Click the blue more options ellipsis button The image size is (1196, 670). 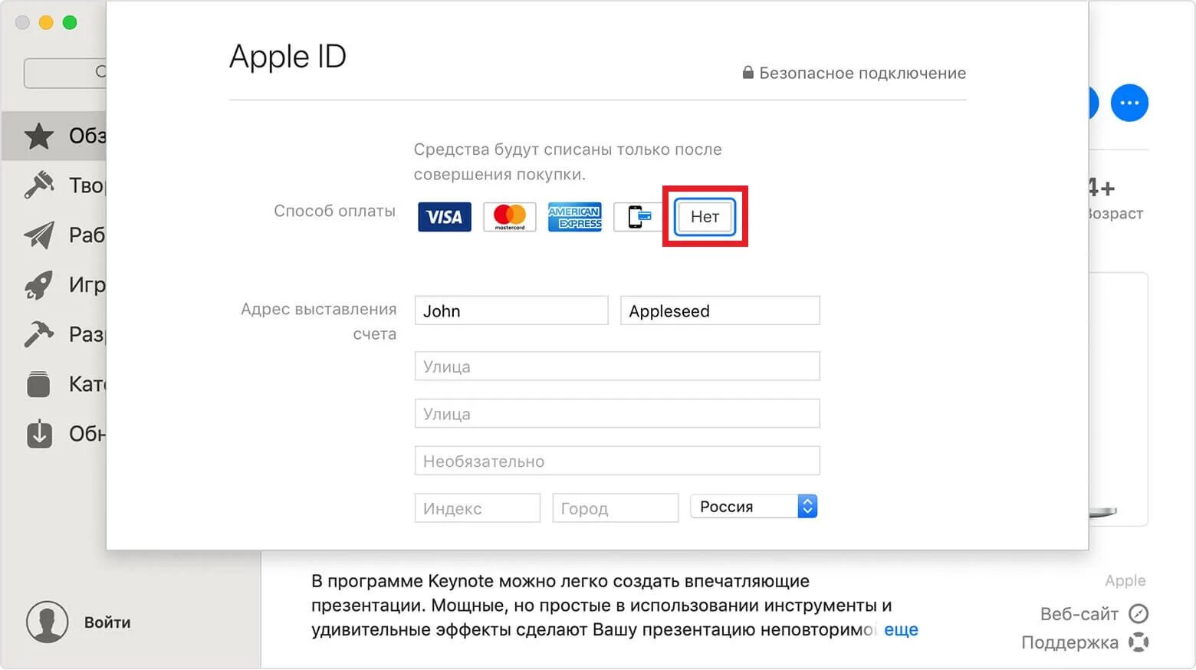[x=1129, y=103]
